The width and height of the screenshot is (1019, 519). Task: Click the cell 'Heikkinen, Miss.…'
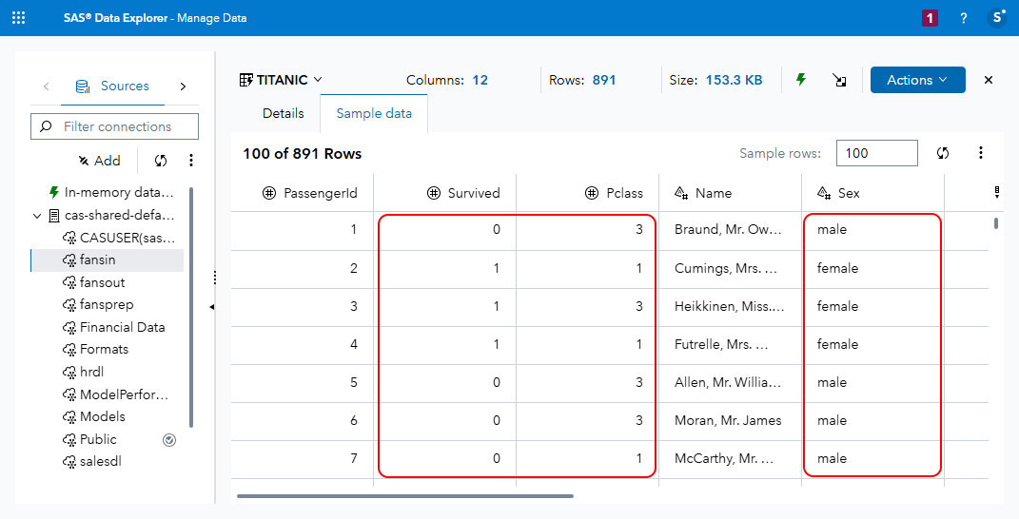[x=731, y=307]
